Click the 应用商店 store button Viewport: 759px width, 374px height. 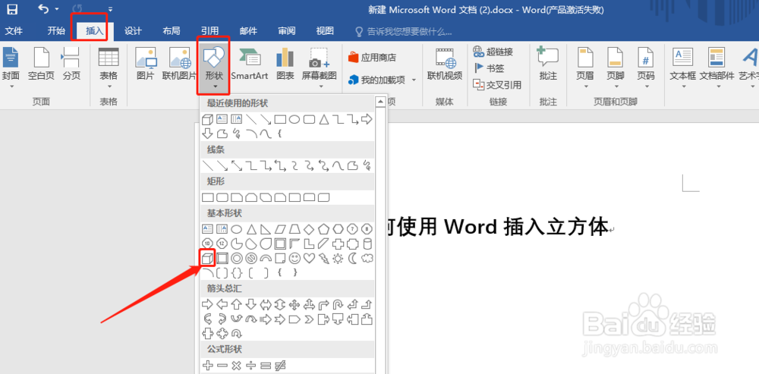pos(372,58)
